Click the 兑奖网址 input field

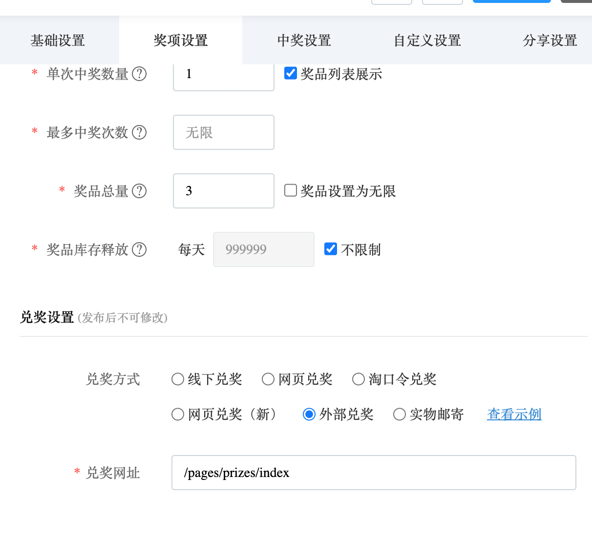click(x=374, y=473)
